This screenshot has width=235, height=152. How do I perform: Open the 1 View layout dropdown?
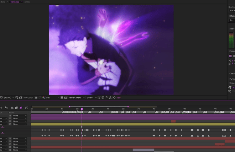pyautogui.click(x=91, y=98)
